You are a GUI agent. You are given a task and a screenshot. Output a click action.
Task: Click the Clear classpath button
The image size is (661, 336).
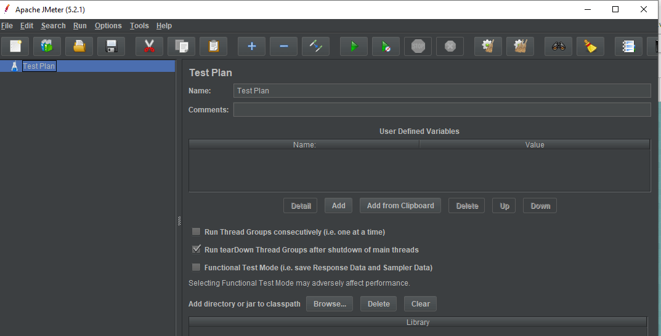(x=420, y=303)
